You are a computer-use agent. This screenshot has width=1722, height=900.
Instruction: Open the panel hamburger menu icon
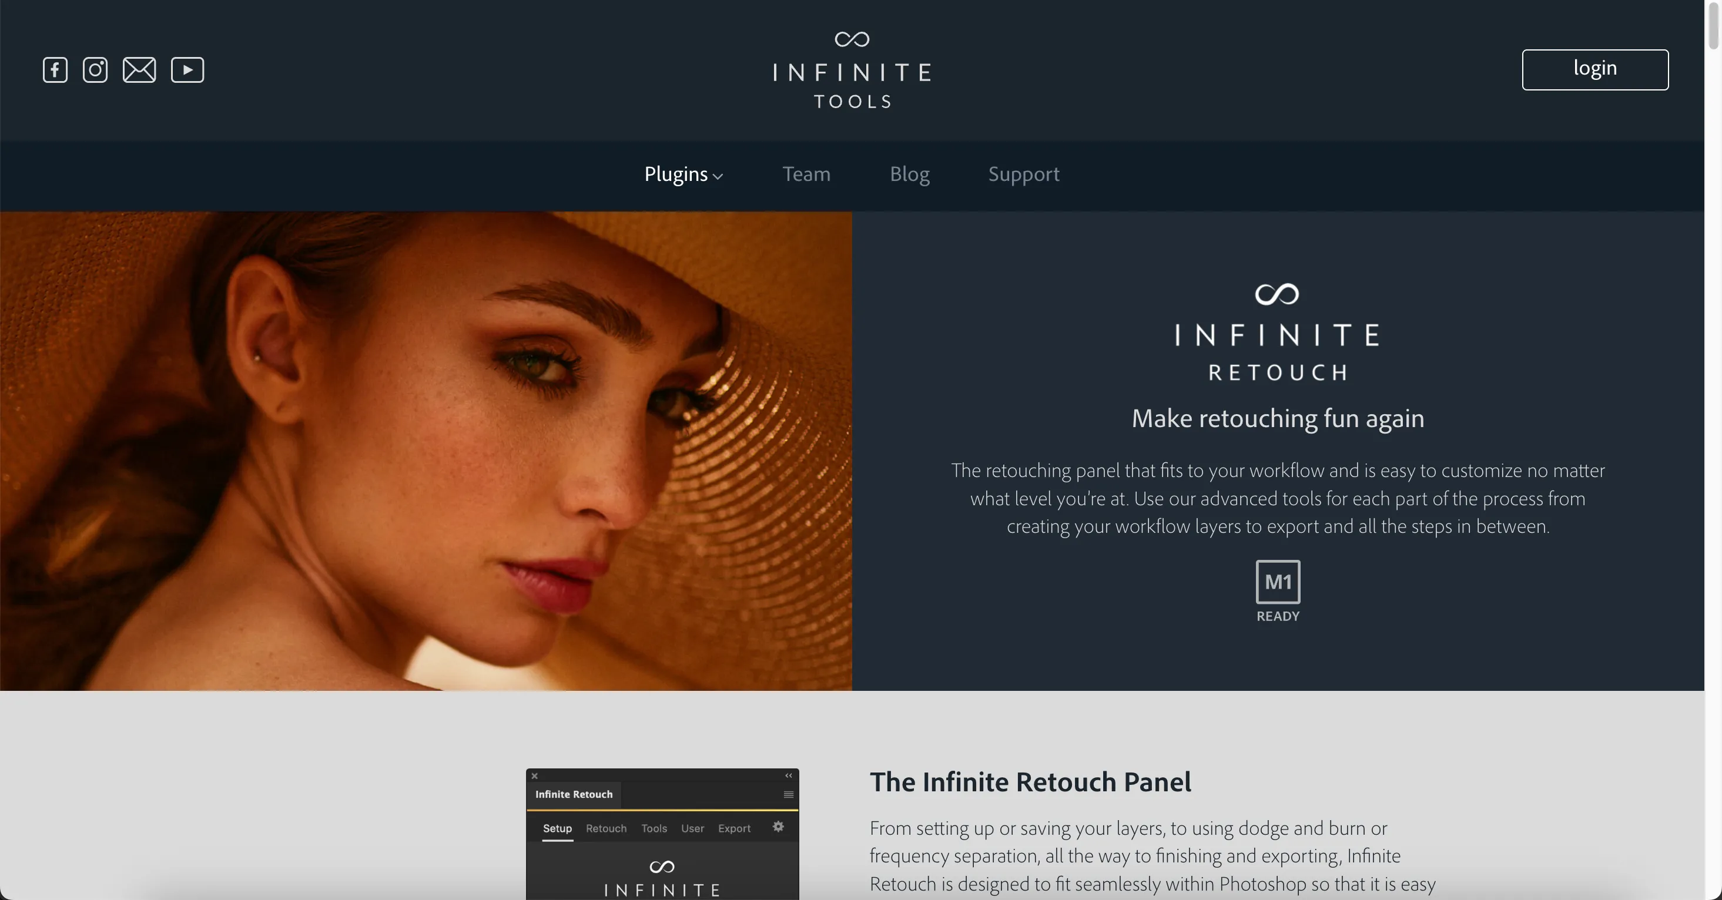(788, 794)
